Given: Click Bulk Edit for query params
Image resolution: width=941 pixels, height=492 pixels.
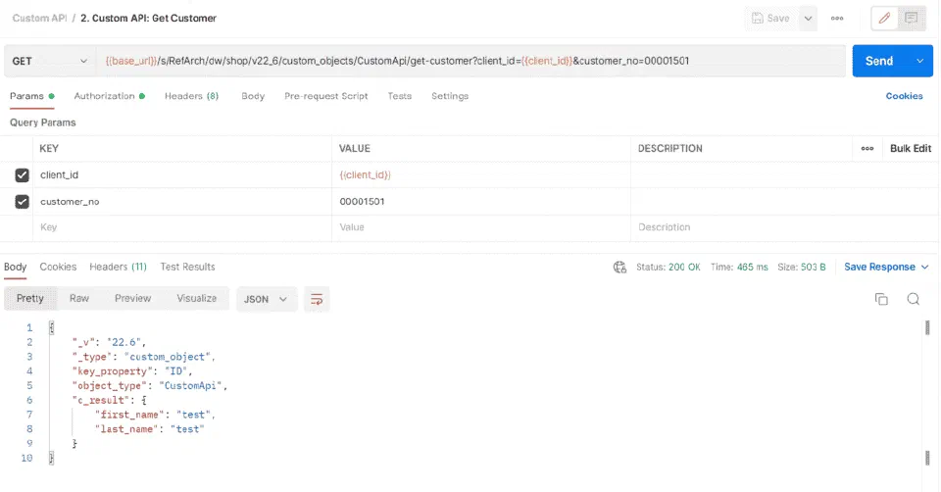Looking at the screenshot, I should [x=911, y=148].
